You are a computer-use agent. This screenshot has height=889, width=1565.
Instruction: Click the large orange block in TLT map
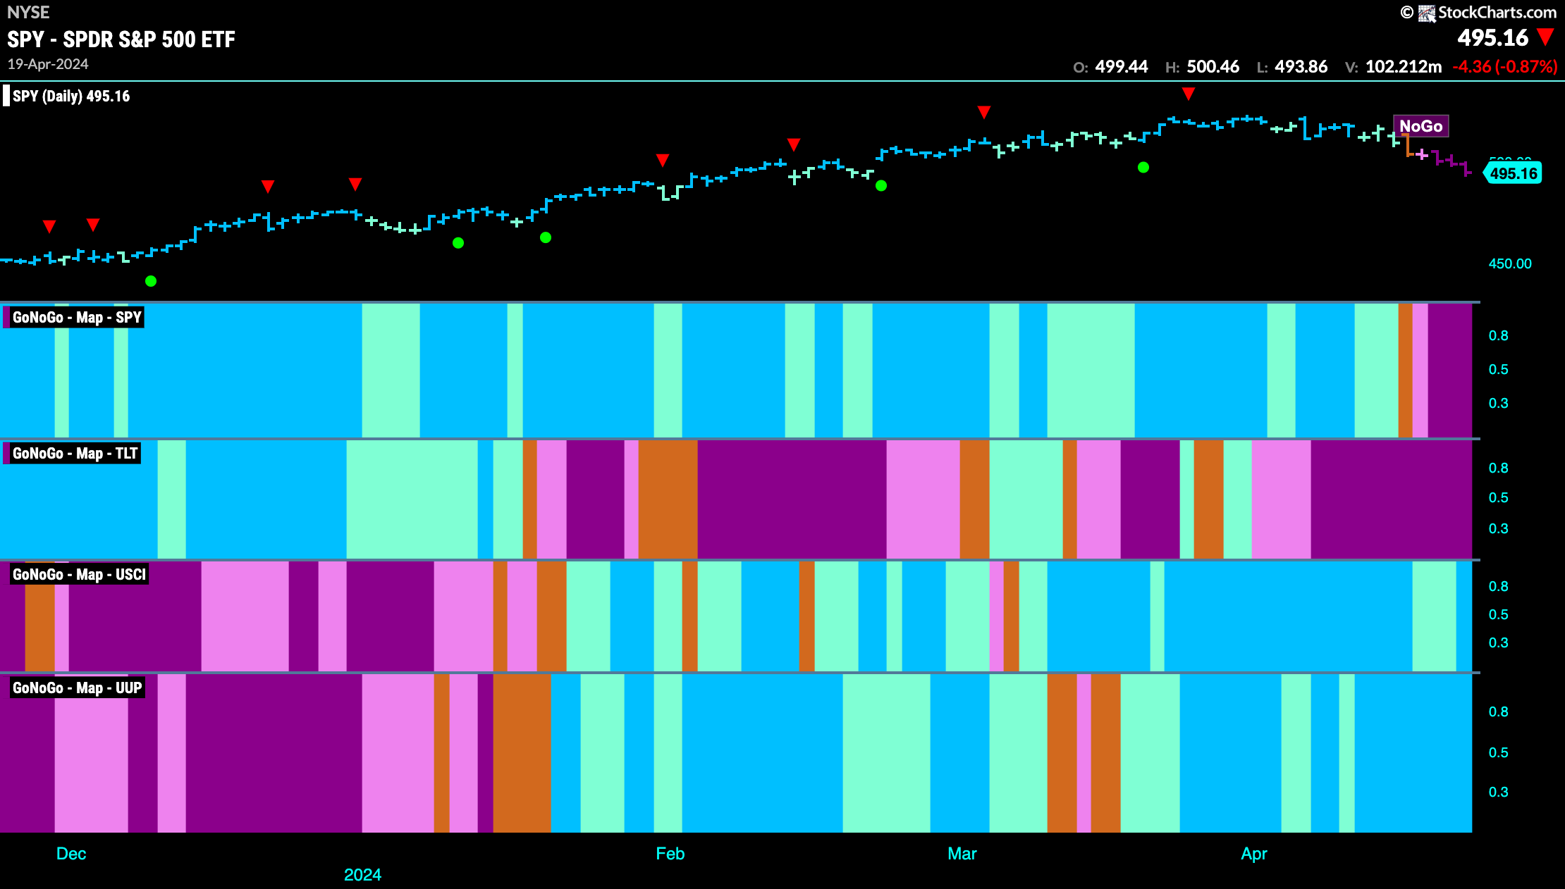(668, 499)
